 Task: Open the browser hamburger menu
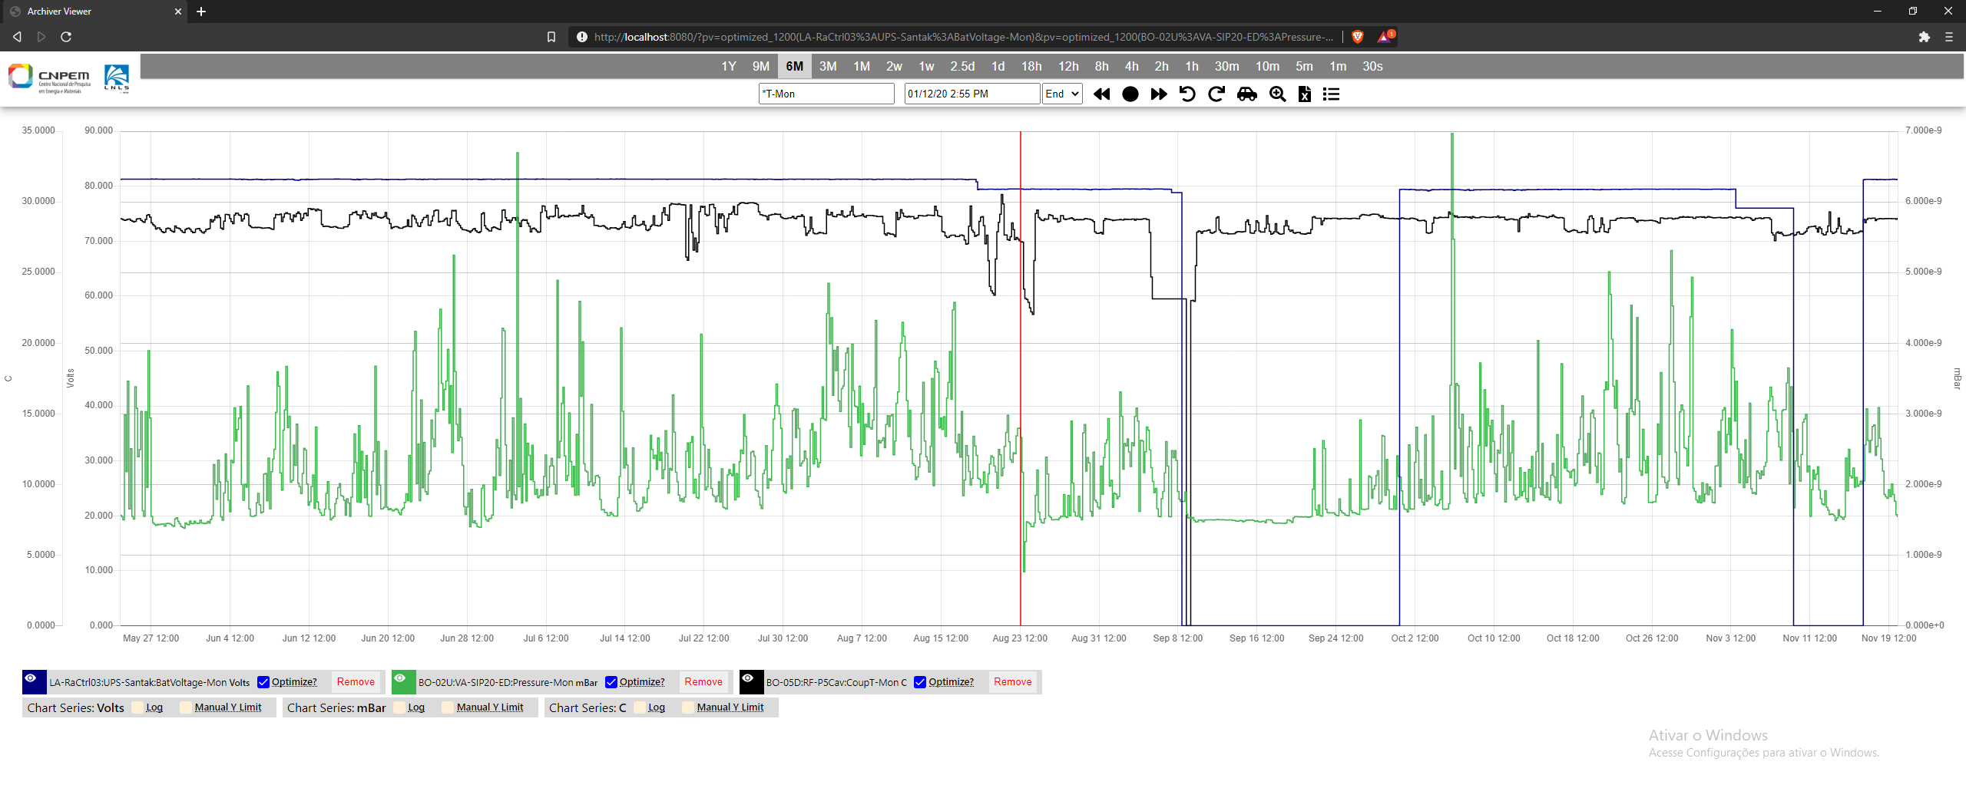[x=1948, y=37]
